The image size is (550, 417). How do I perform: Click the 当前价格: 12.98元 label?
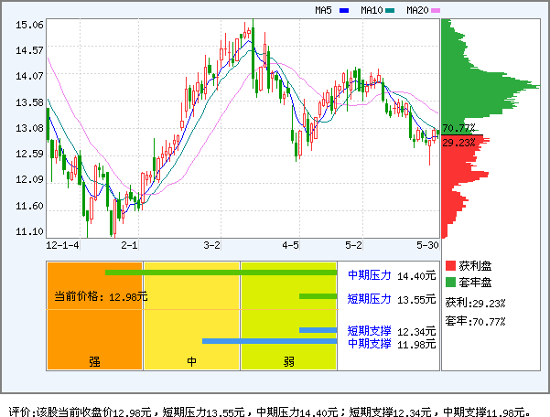(x=101, y=297)
